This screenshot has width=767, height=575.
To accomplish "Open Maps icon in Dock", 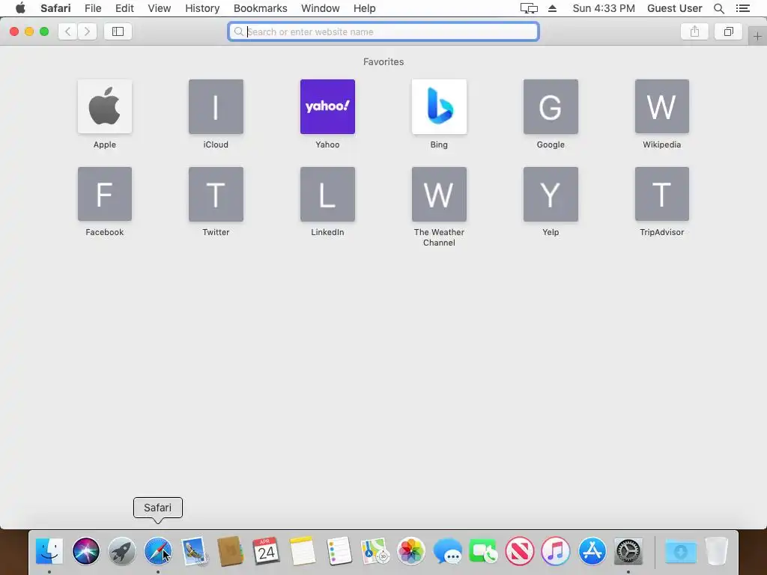I will pyautogui.click(x=375, y=551).
